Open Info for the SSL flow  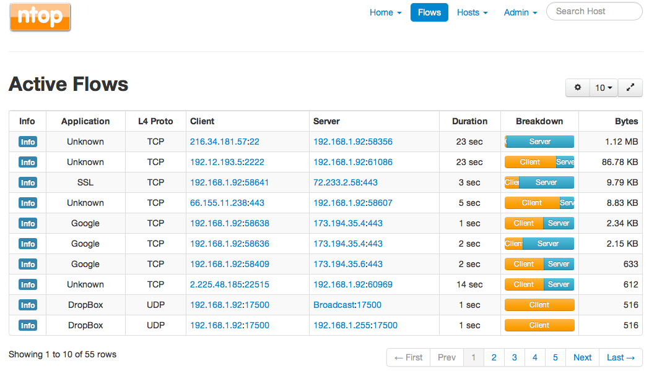click(27, 182)
